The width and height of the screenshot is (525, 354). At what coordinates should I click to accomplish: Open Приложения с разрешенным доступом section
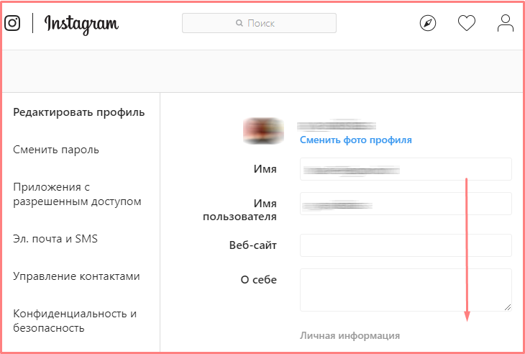coord(77,194)
